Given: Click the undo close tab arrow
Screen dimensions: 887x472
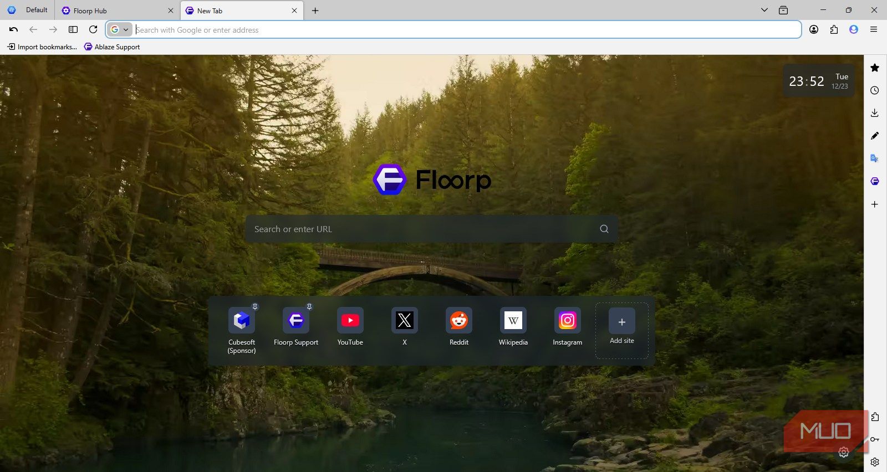Looking at the screenshot, I should point(13,30).
